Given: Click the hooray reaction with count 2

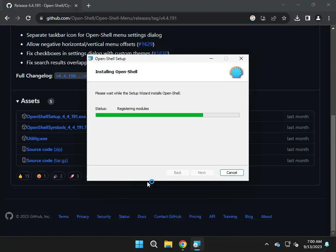Looking at the screenshot, I should [58, 176].
